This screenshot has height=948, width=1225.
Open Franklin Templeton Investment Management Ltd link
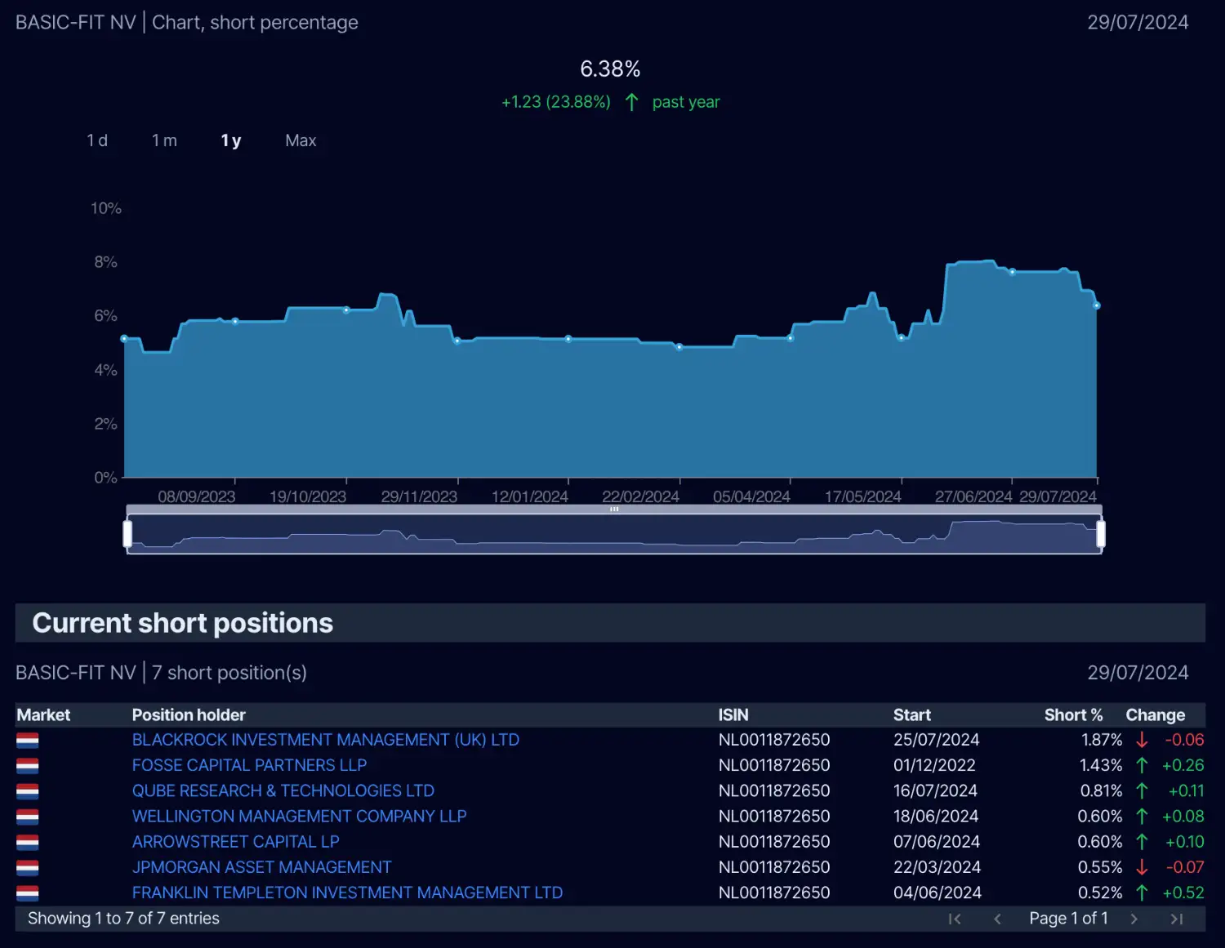point(348,892)
